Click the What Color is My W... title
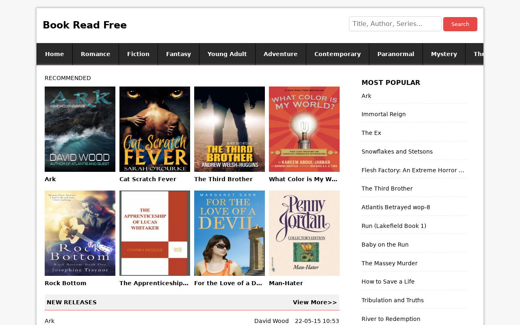 coord(303,179)
